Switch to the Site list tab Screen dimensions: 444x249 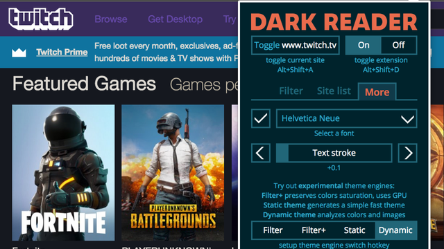(334, 91)
